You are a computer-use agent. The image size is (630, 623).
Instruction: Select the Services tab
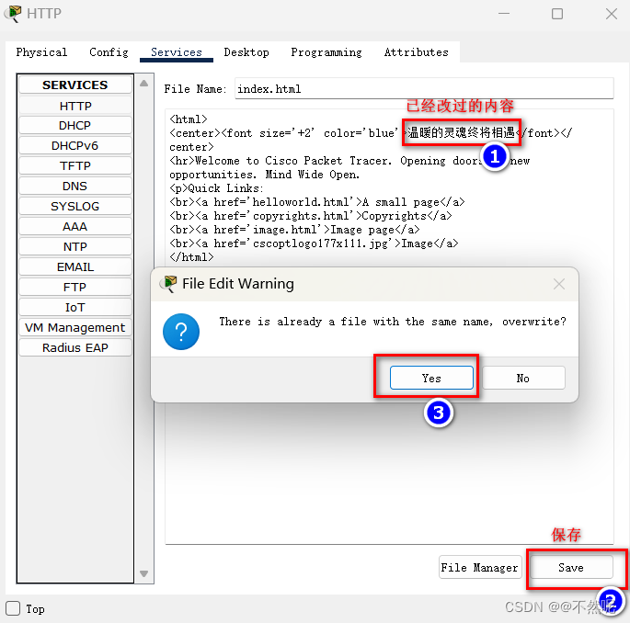pyautogui.click(x=177, y=52)
